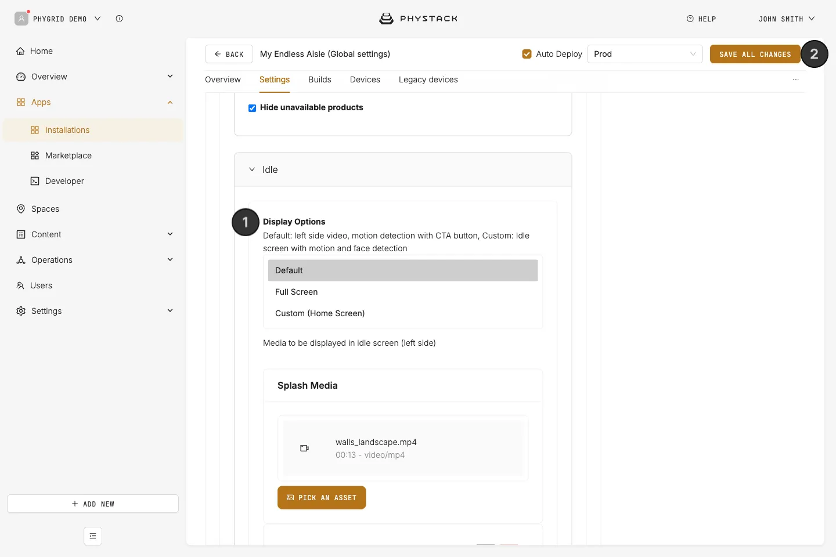Click the Home icon in sidebar
The width and height of the screenshot is (836, 557).
pos(20,51)
